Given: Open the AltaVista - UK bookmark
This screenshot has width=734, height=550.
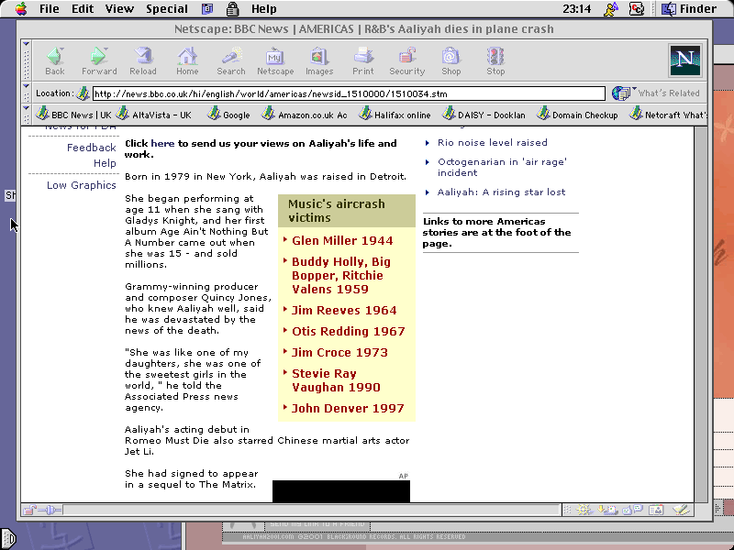Looking at the screenshot, I should [154, 115].
